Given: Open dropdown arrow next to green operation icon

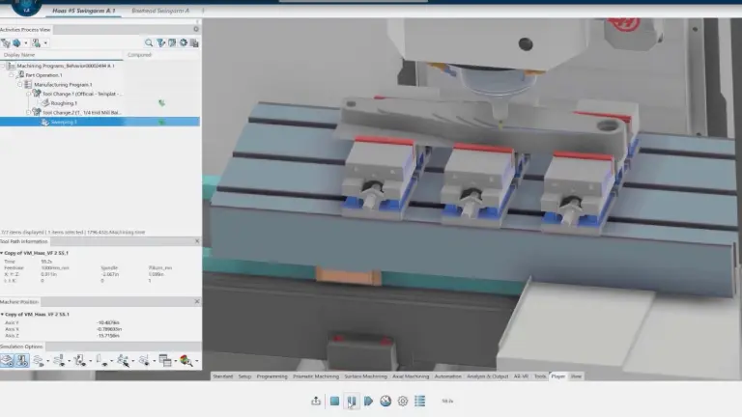Looking at the screenshot, I should [45, 43].
